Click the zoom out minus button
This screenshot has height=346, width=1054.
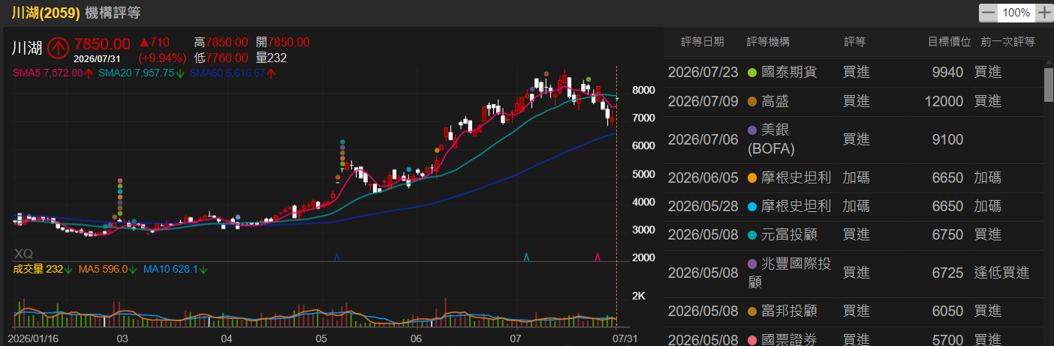click(989, 13)
